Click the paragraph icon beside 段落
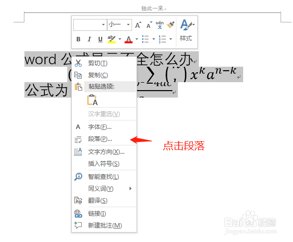Viewport: 293px width, 242px height. pyautogui.click(x=78, y=139)
